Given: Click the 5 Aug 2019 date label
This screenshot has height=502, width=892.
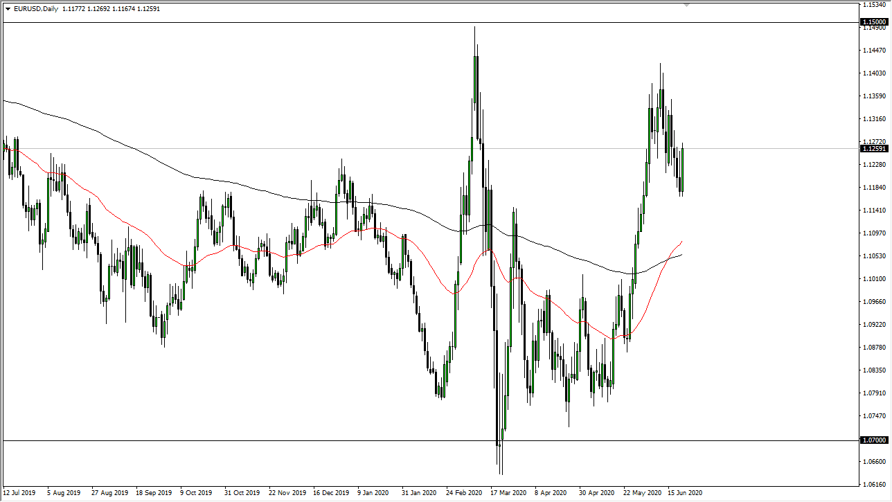Looking at the screenshot, I should 64,493.
